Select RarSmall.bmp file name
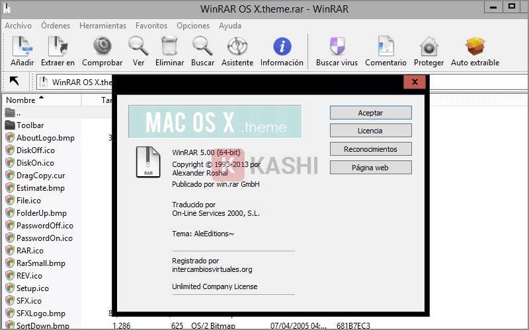The height and width of the screenshot is (330, 529). click(41, 263)
